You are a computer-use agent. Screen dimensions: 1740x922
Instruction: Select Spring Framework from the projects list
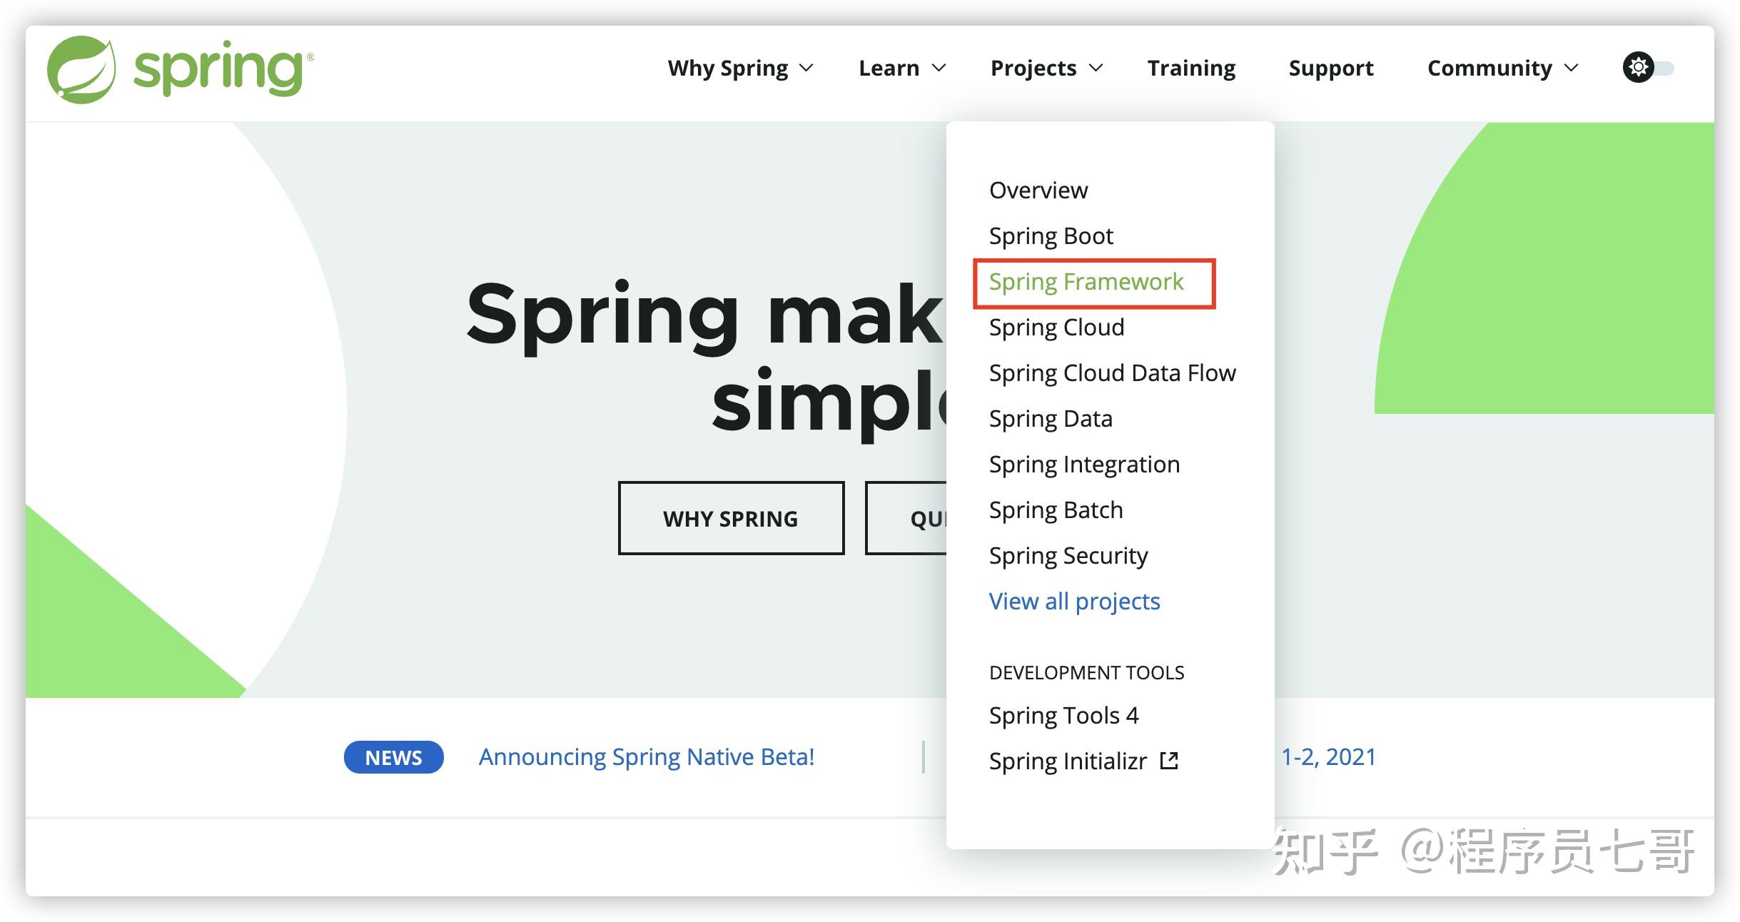click(x=1087, y=282)
